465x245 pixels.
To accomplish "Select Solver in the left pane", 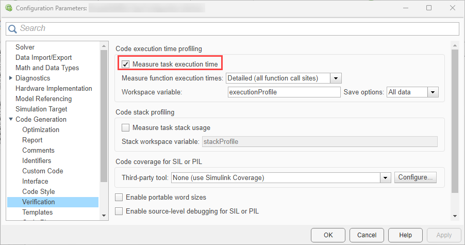I will pos(25,47).
